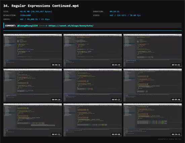Open the thumbnail stamped 00:04:14
185x143 pixels.
33,85
